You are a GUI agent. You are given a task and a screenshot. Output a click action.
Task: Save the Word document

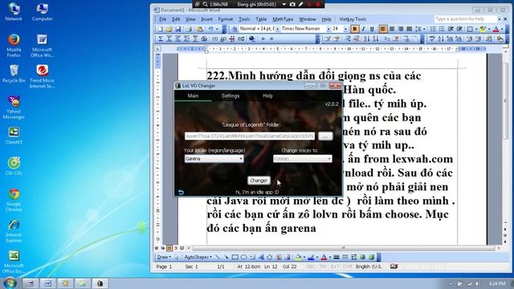click(178, 29)
